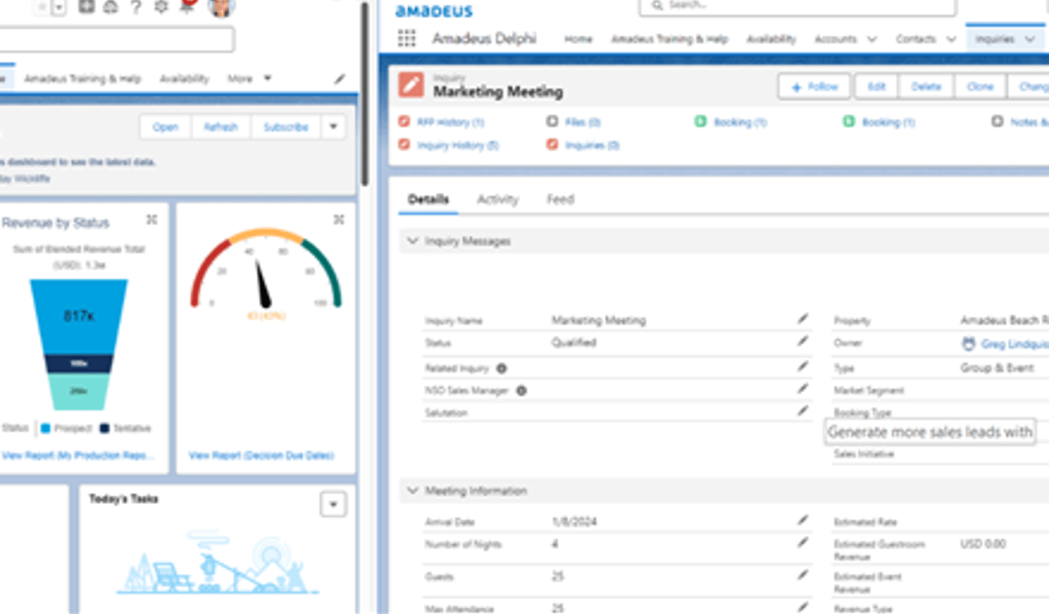Click the search box in the left window
This screenshot has width=1049, height=614.
(116, 39)
